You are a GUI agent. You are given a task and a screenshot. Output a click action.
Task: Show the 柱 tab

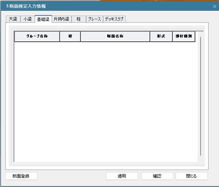(x=79, y=19)
